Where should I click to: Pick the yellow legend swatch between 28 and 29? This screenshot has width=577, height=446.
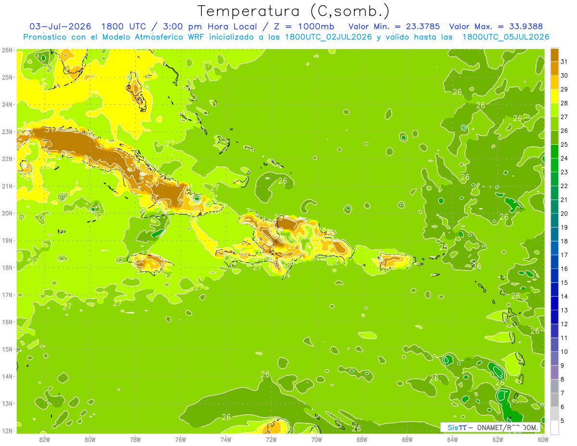point(554,96)
